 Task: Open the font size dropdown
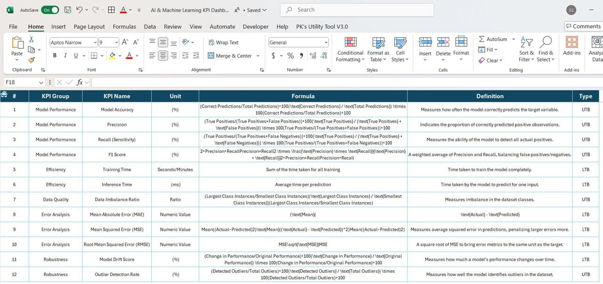tap(116, 42)
